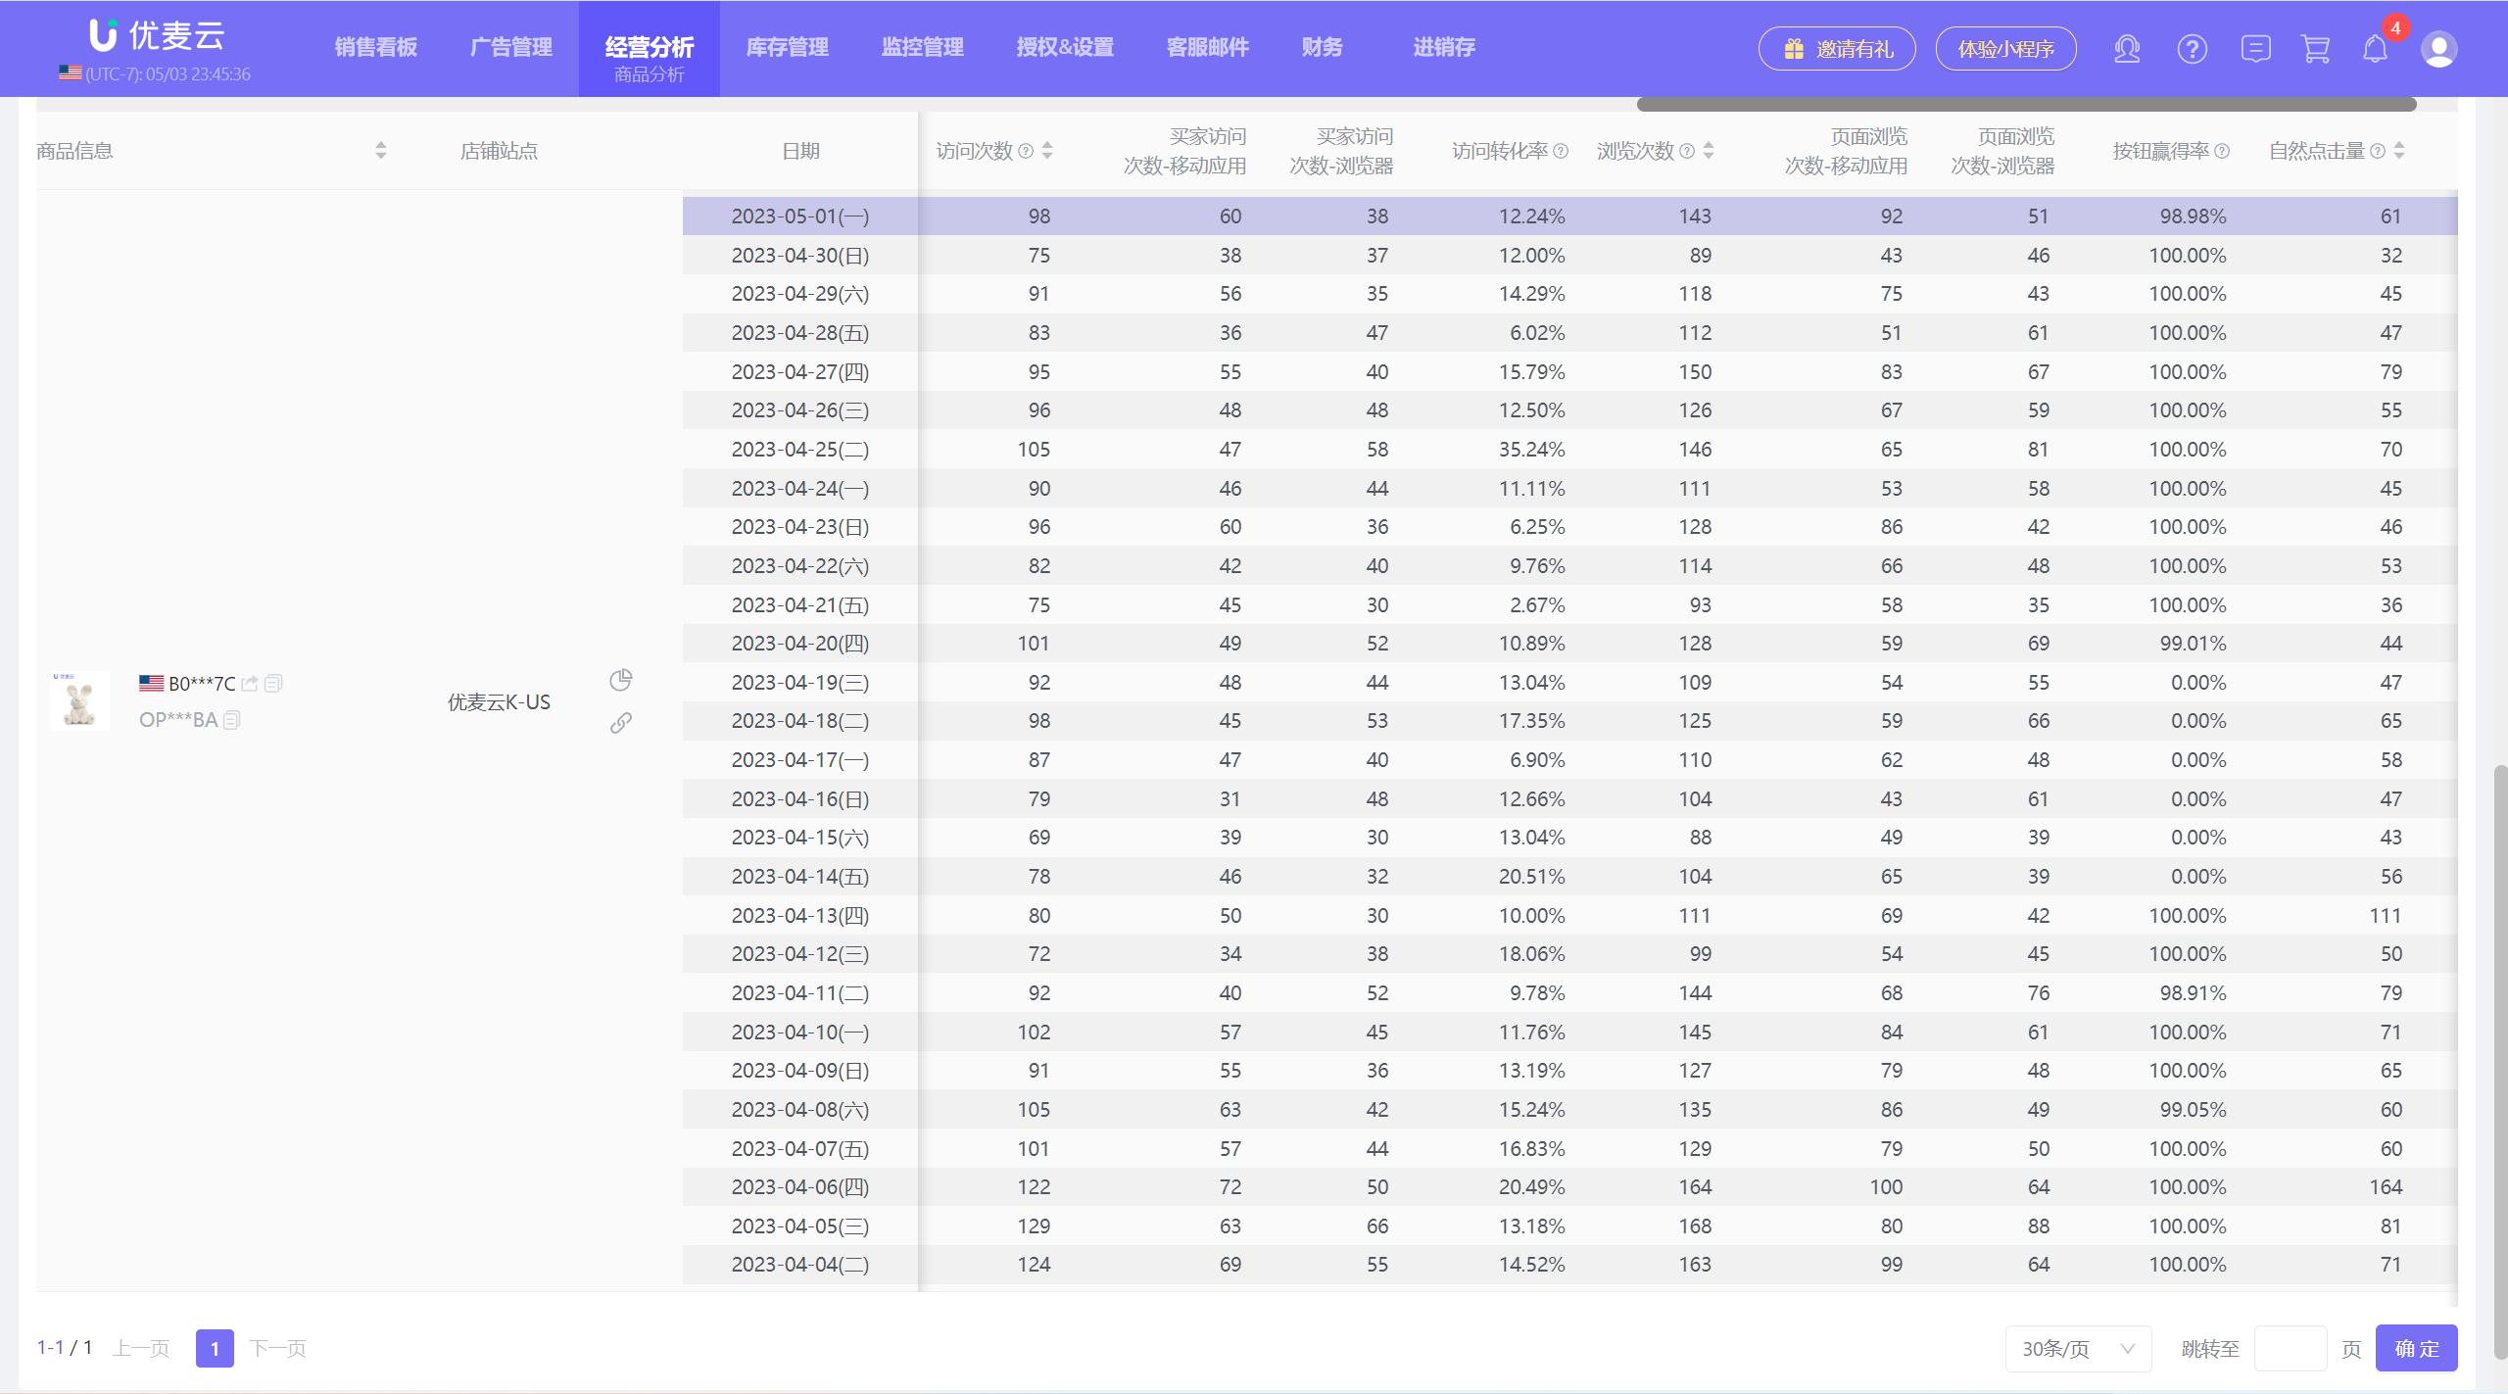Image resolution: width=2508 pixels, height=1394 pixels.
Task: Click the 跳转至 page number input
Action: (x=2290, y=1349)
